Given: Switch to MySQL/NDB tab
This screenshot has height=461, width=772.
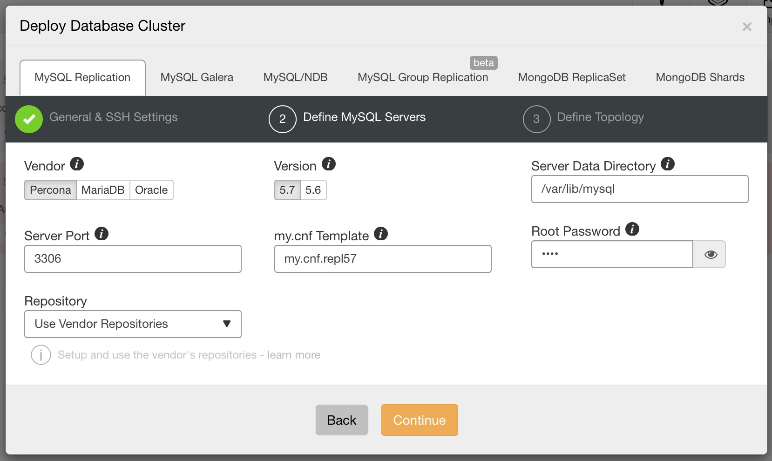Looking at the screenshot, I should (296, 77).
